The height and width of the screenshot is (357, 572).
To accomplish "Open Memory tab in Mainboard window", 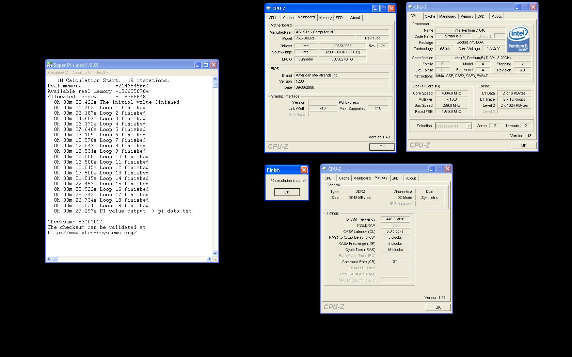I will click(x=325, y=18).
